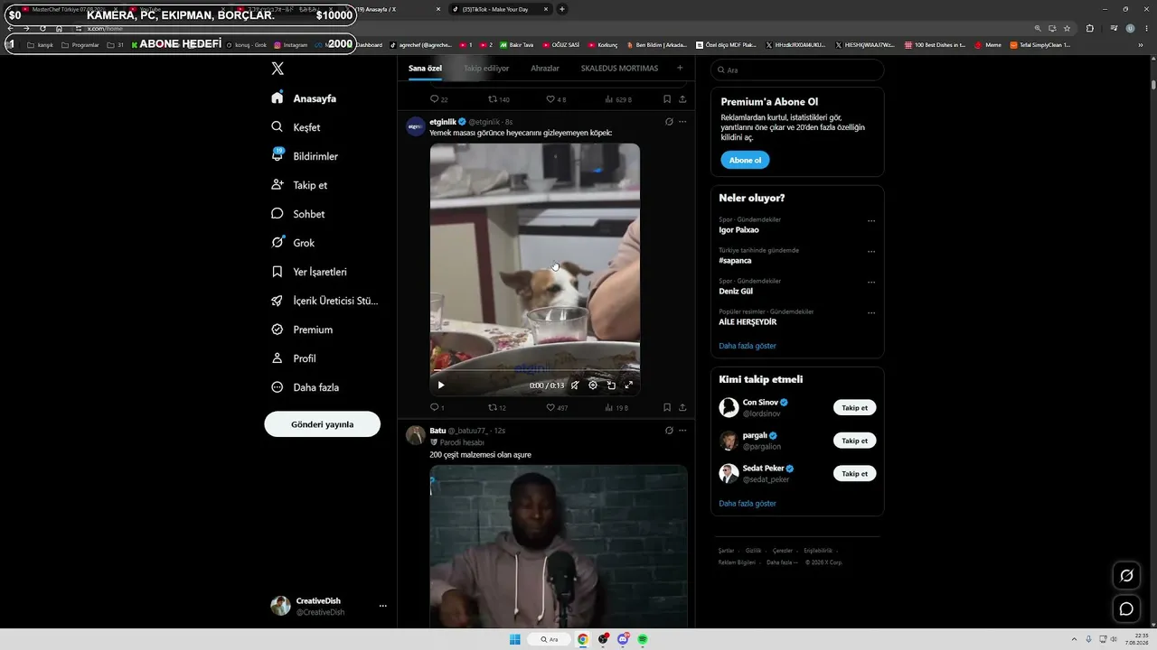Open İçerik Üreticisi Stüdyosu

click(x=325, y=301)
